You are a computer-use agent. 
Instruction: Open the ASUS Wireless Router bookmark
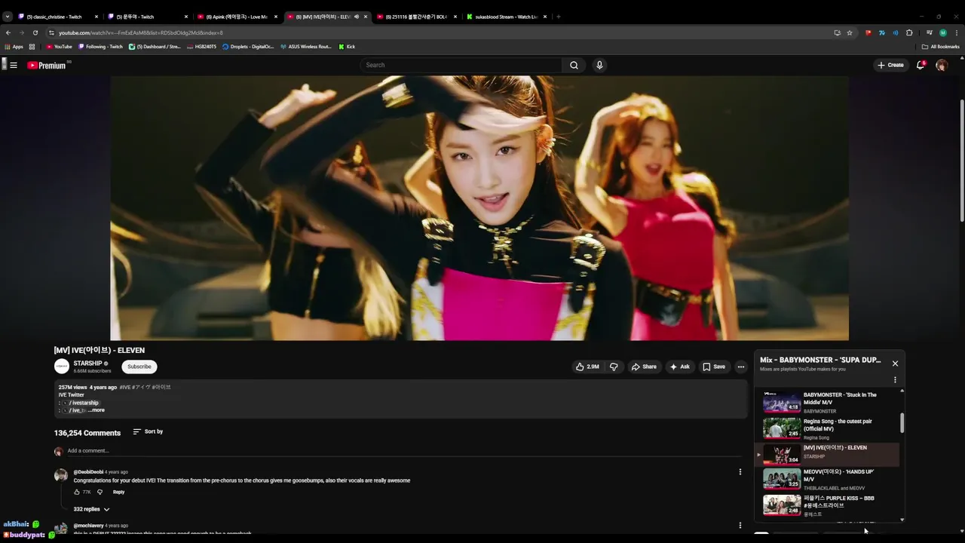coord(305,47)
